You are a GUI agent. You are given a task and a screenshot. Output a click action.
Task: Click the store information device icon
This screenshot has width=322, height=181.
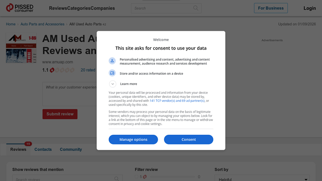click(112, 73)
